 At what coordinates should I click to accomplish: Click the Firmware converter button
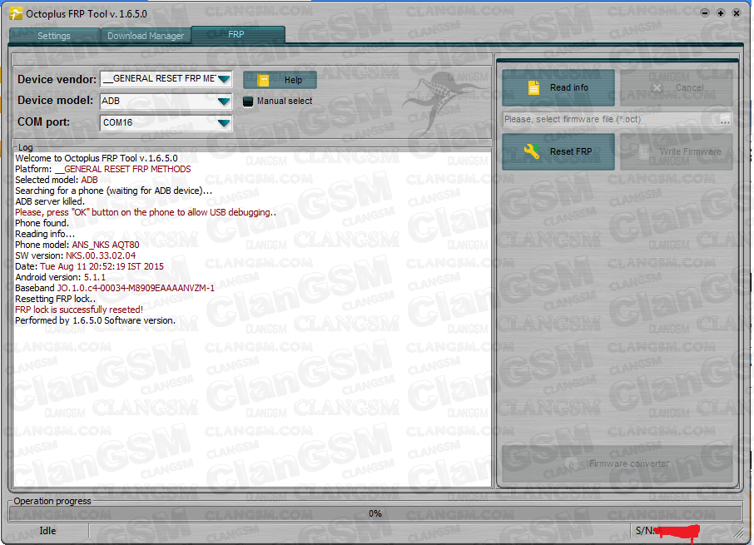click(618, 463)
